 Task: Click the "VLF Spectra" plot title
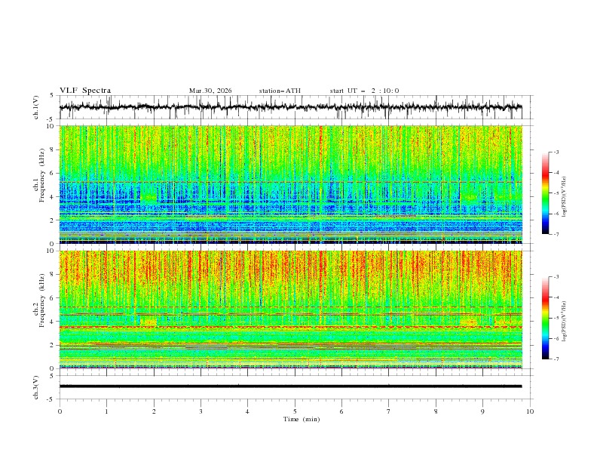85,91
